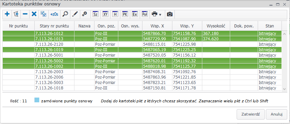Click the Ex export toolbar icon
This screenshot has height=124, width=290.
point(135,14)
